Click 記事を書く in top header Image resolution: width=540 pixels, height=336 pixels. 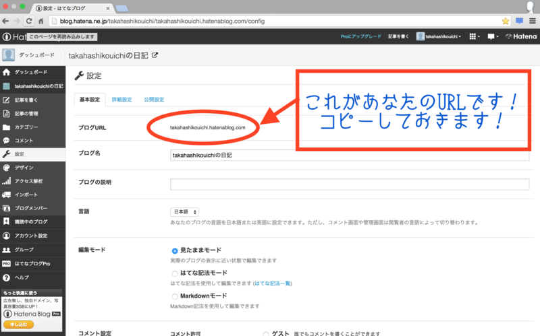pos(398,36)
